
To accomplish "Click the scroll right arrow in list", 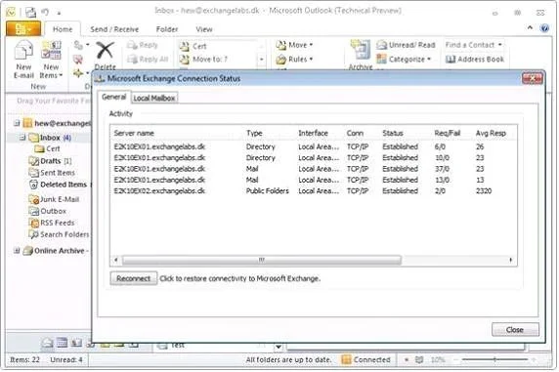I will 511,260.
